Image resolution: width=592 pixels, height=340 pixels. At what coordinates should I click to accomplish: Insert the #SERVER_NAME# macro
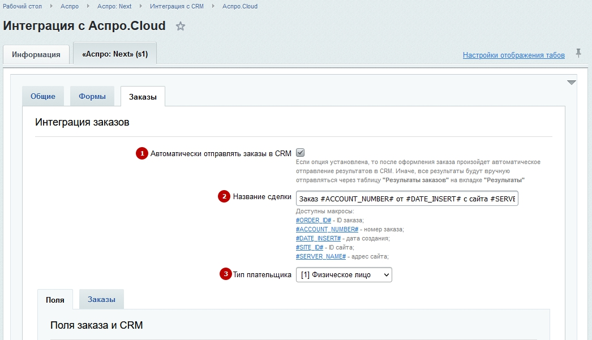321,257
